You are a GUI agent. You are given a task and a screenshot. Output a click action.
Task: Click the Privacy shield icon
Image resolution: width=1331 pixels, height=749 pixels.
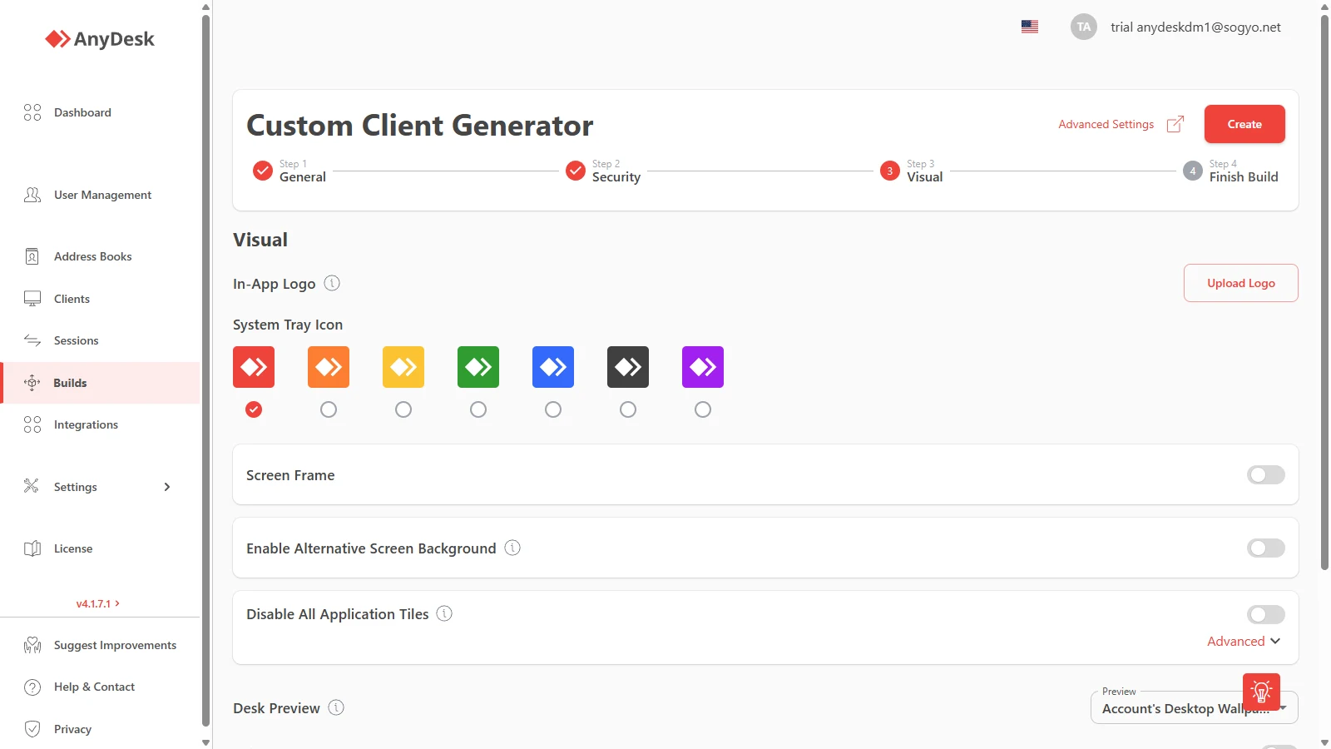click(32, 729)
